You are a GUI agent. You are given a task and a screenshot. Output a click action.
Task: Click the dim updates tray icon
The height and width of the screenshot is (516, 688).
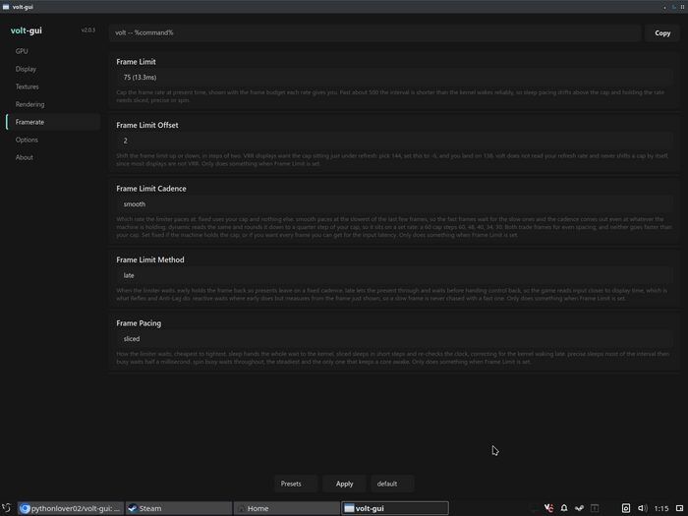(x=595, y=508)
